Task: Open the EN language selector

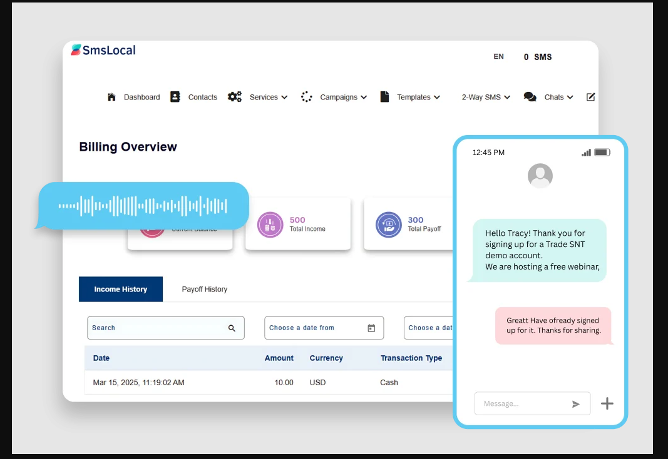Action: 498,56
